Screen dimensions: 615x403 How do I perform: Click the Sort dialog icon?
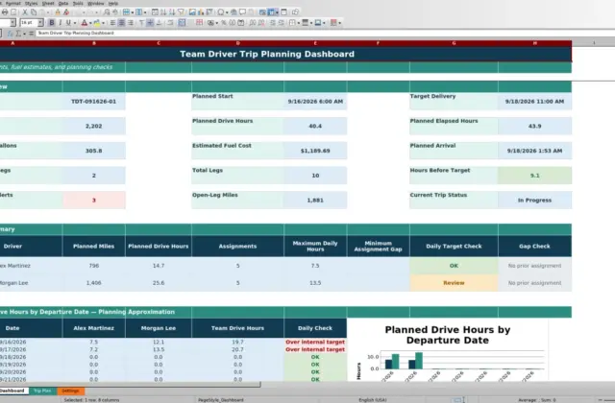click(155, 12)
